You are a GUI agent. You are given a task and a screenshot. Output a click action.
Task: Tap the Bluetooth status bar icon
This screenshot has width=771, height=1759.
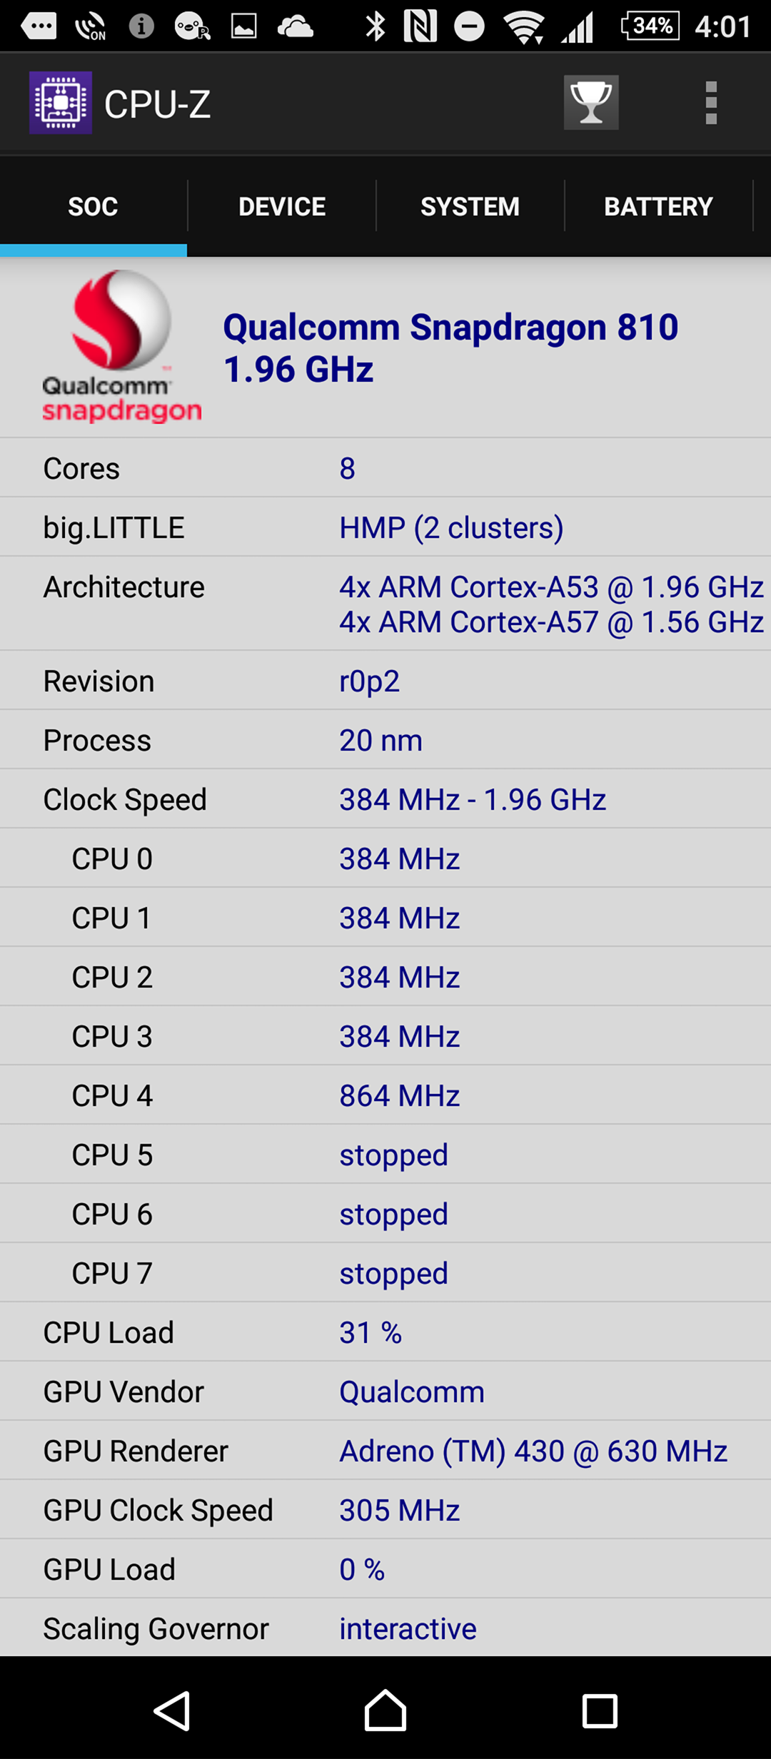(x=376, y=27)
